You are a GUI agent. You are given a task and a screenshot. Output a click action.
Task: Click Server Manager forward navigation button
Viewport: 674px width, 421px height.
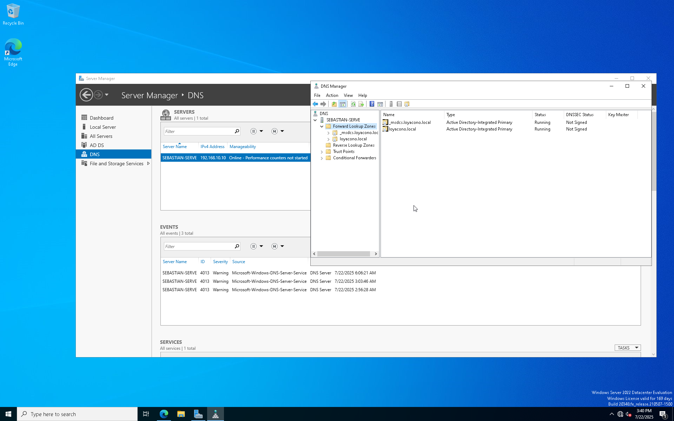click(x=98, y=95)
